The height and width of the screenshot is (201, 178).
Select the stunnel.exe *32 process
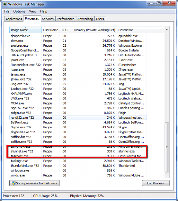click(78, 151)
